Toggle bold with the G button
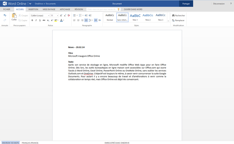 pos(32,20)
